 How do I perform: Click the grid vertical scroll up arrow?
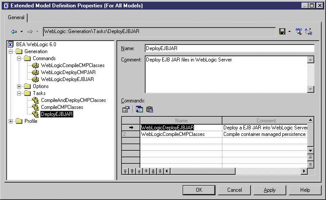tap(310, 120)
